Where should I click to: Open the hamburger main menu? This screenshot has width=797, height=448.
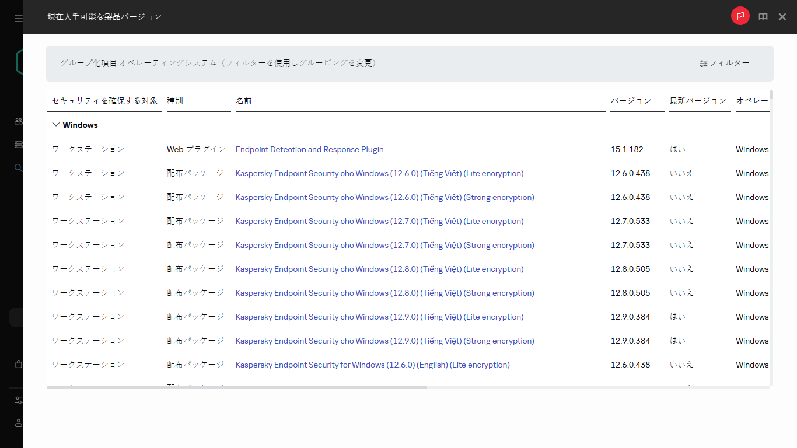pyautogui.click(x=19, y=19)
